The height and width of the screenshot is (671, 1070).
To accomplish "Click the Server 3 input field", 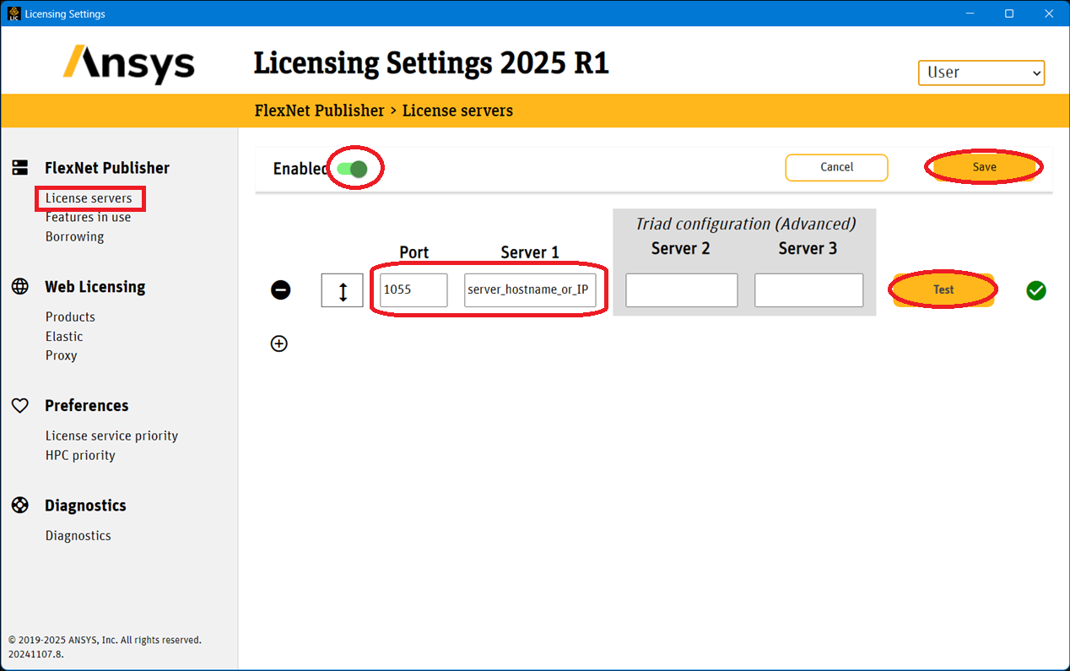I will pos(808,290).
